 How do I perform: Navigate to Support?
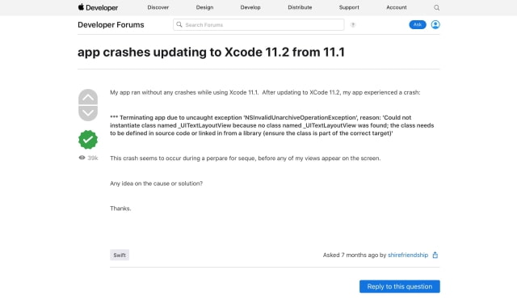pyautogui.click(x=349, y=7)
